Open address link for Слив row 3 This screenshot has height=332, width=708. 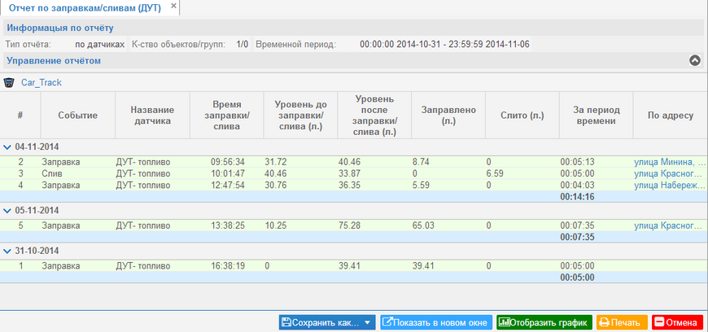click(x=670, y=173)
